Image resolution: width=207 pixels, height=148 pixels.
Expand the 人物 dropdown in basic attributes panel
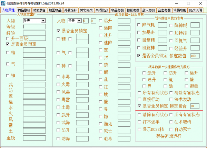click(x=43, y=21)
